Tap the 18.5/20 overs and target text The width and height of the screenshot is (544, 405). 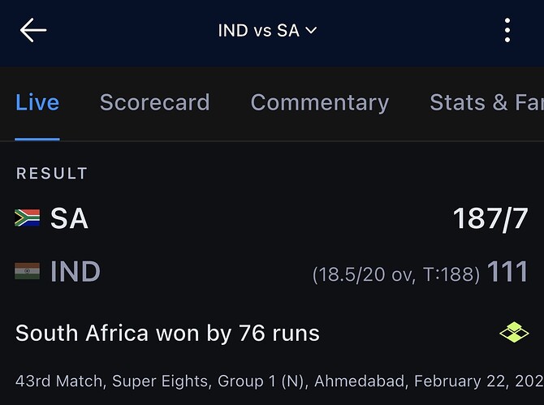click(396, 274)
